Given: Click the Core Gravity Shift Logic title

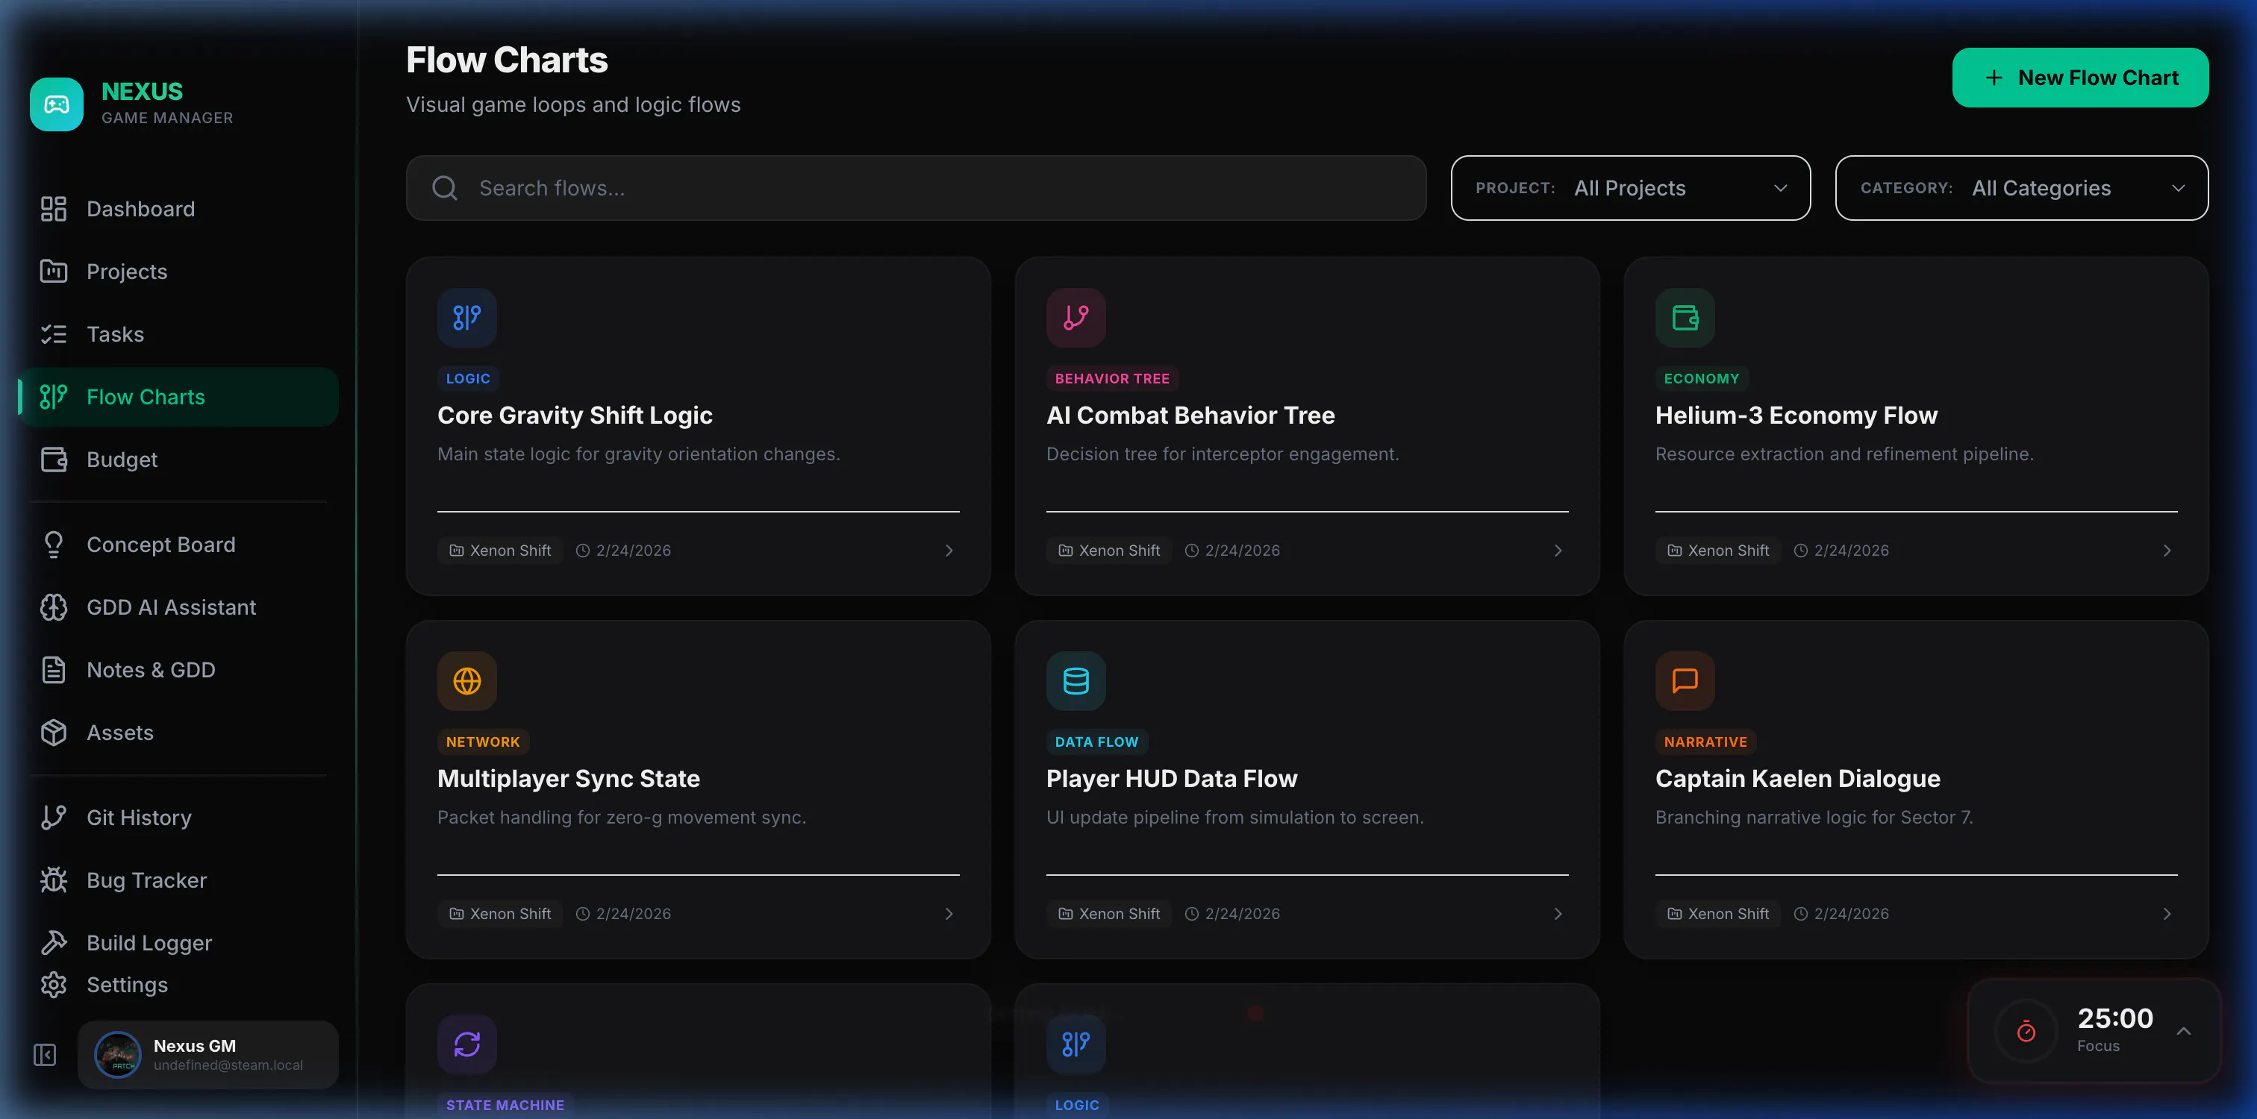Looking at the screenshot, I should click(x=575, y=416).
